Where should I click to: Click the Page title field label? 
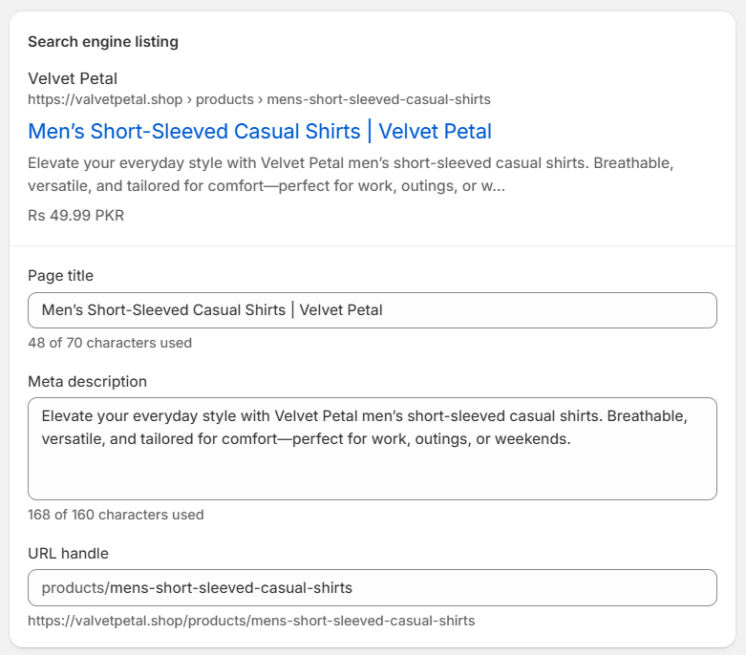coord(60,276)
